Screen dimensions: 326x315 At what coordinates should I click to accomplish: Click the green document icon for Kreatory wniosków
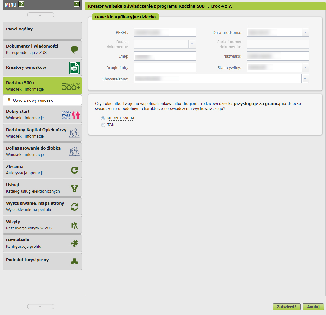click(74, 68)
